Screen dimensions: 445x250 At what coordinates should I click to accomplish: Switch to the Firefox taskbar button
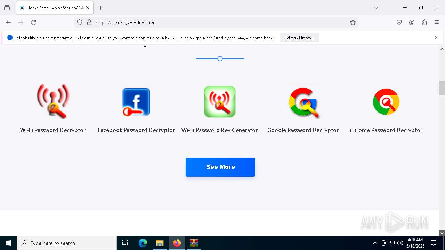pos(177,243)
